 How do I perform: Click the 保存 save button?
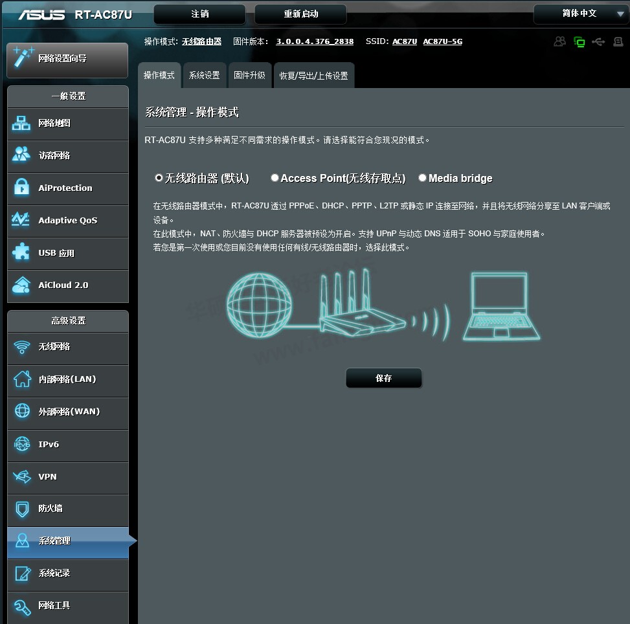(384, 378)
